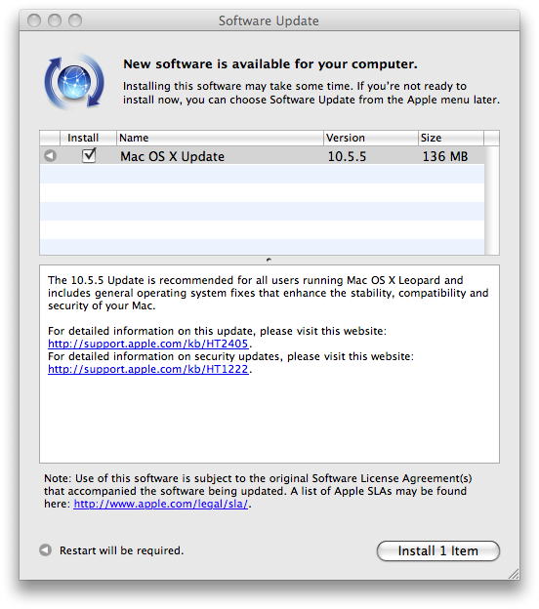Sort updates by the Version column header
This screenshot has height=609, width=539.
click(371, 138)
